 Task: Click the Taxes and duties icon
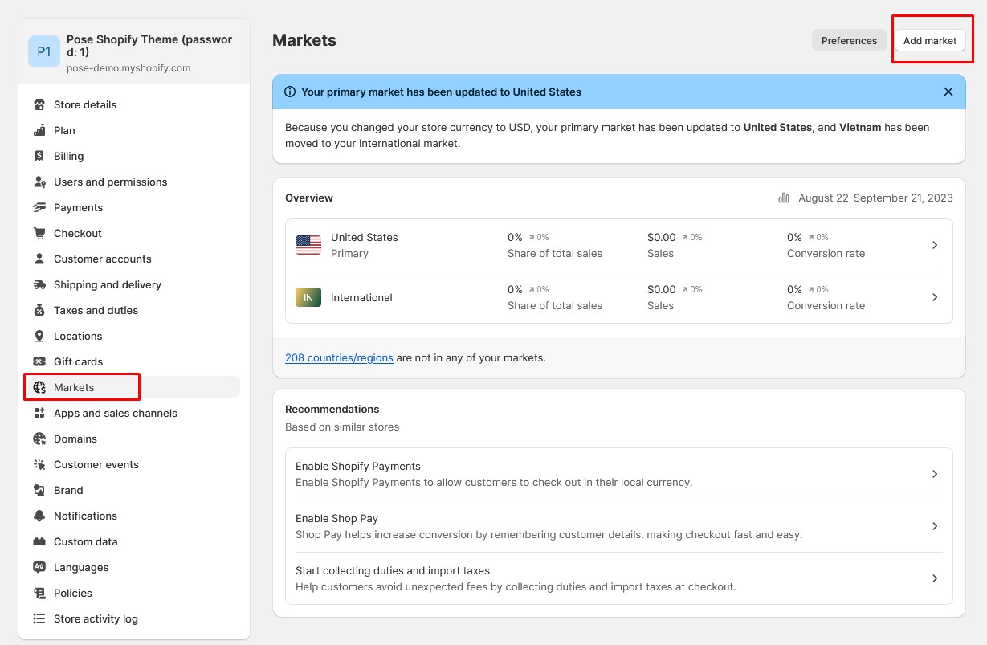click(39, 310)
